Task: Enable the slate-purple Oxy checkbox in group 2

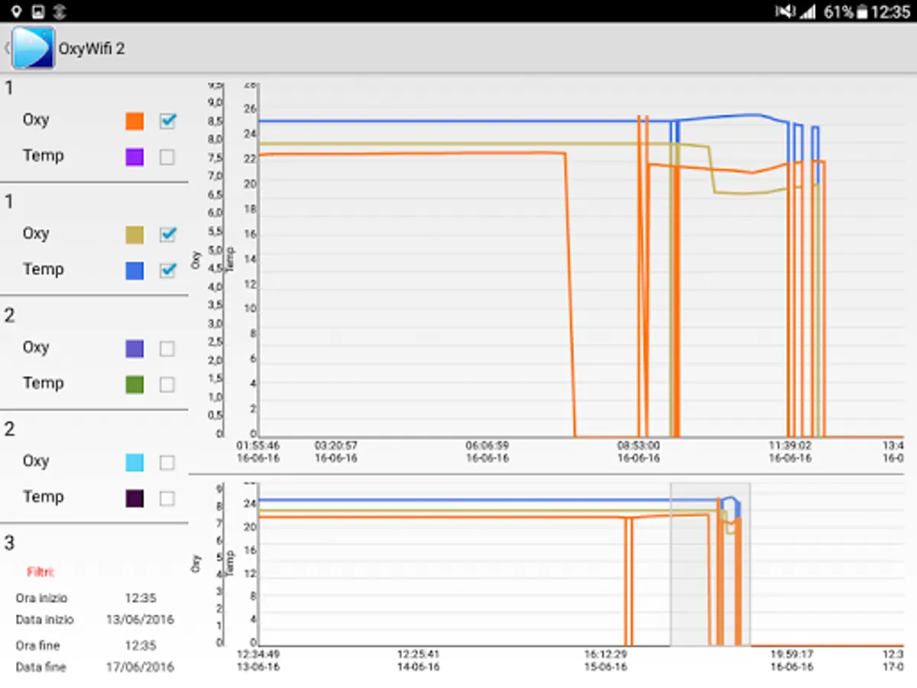Action: pyautogui.click(x=167, y=349)
